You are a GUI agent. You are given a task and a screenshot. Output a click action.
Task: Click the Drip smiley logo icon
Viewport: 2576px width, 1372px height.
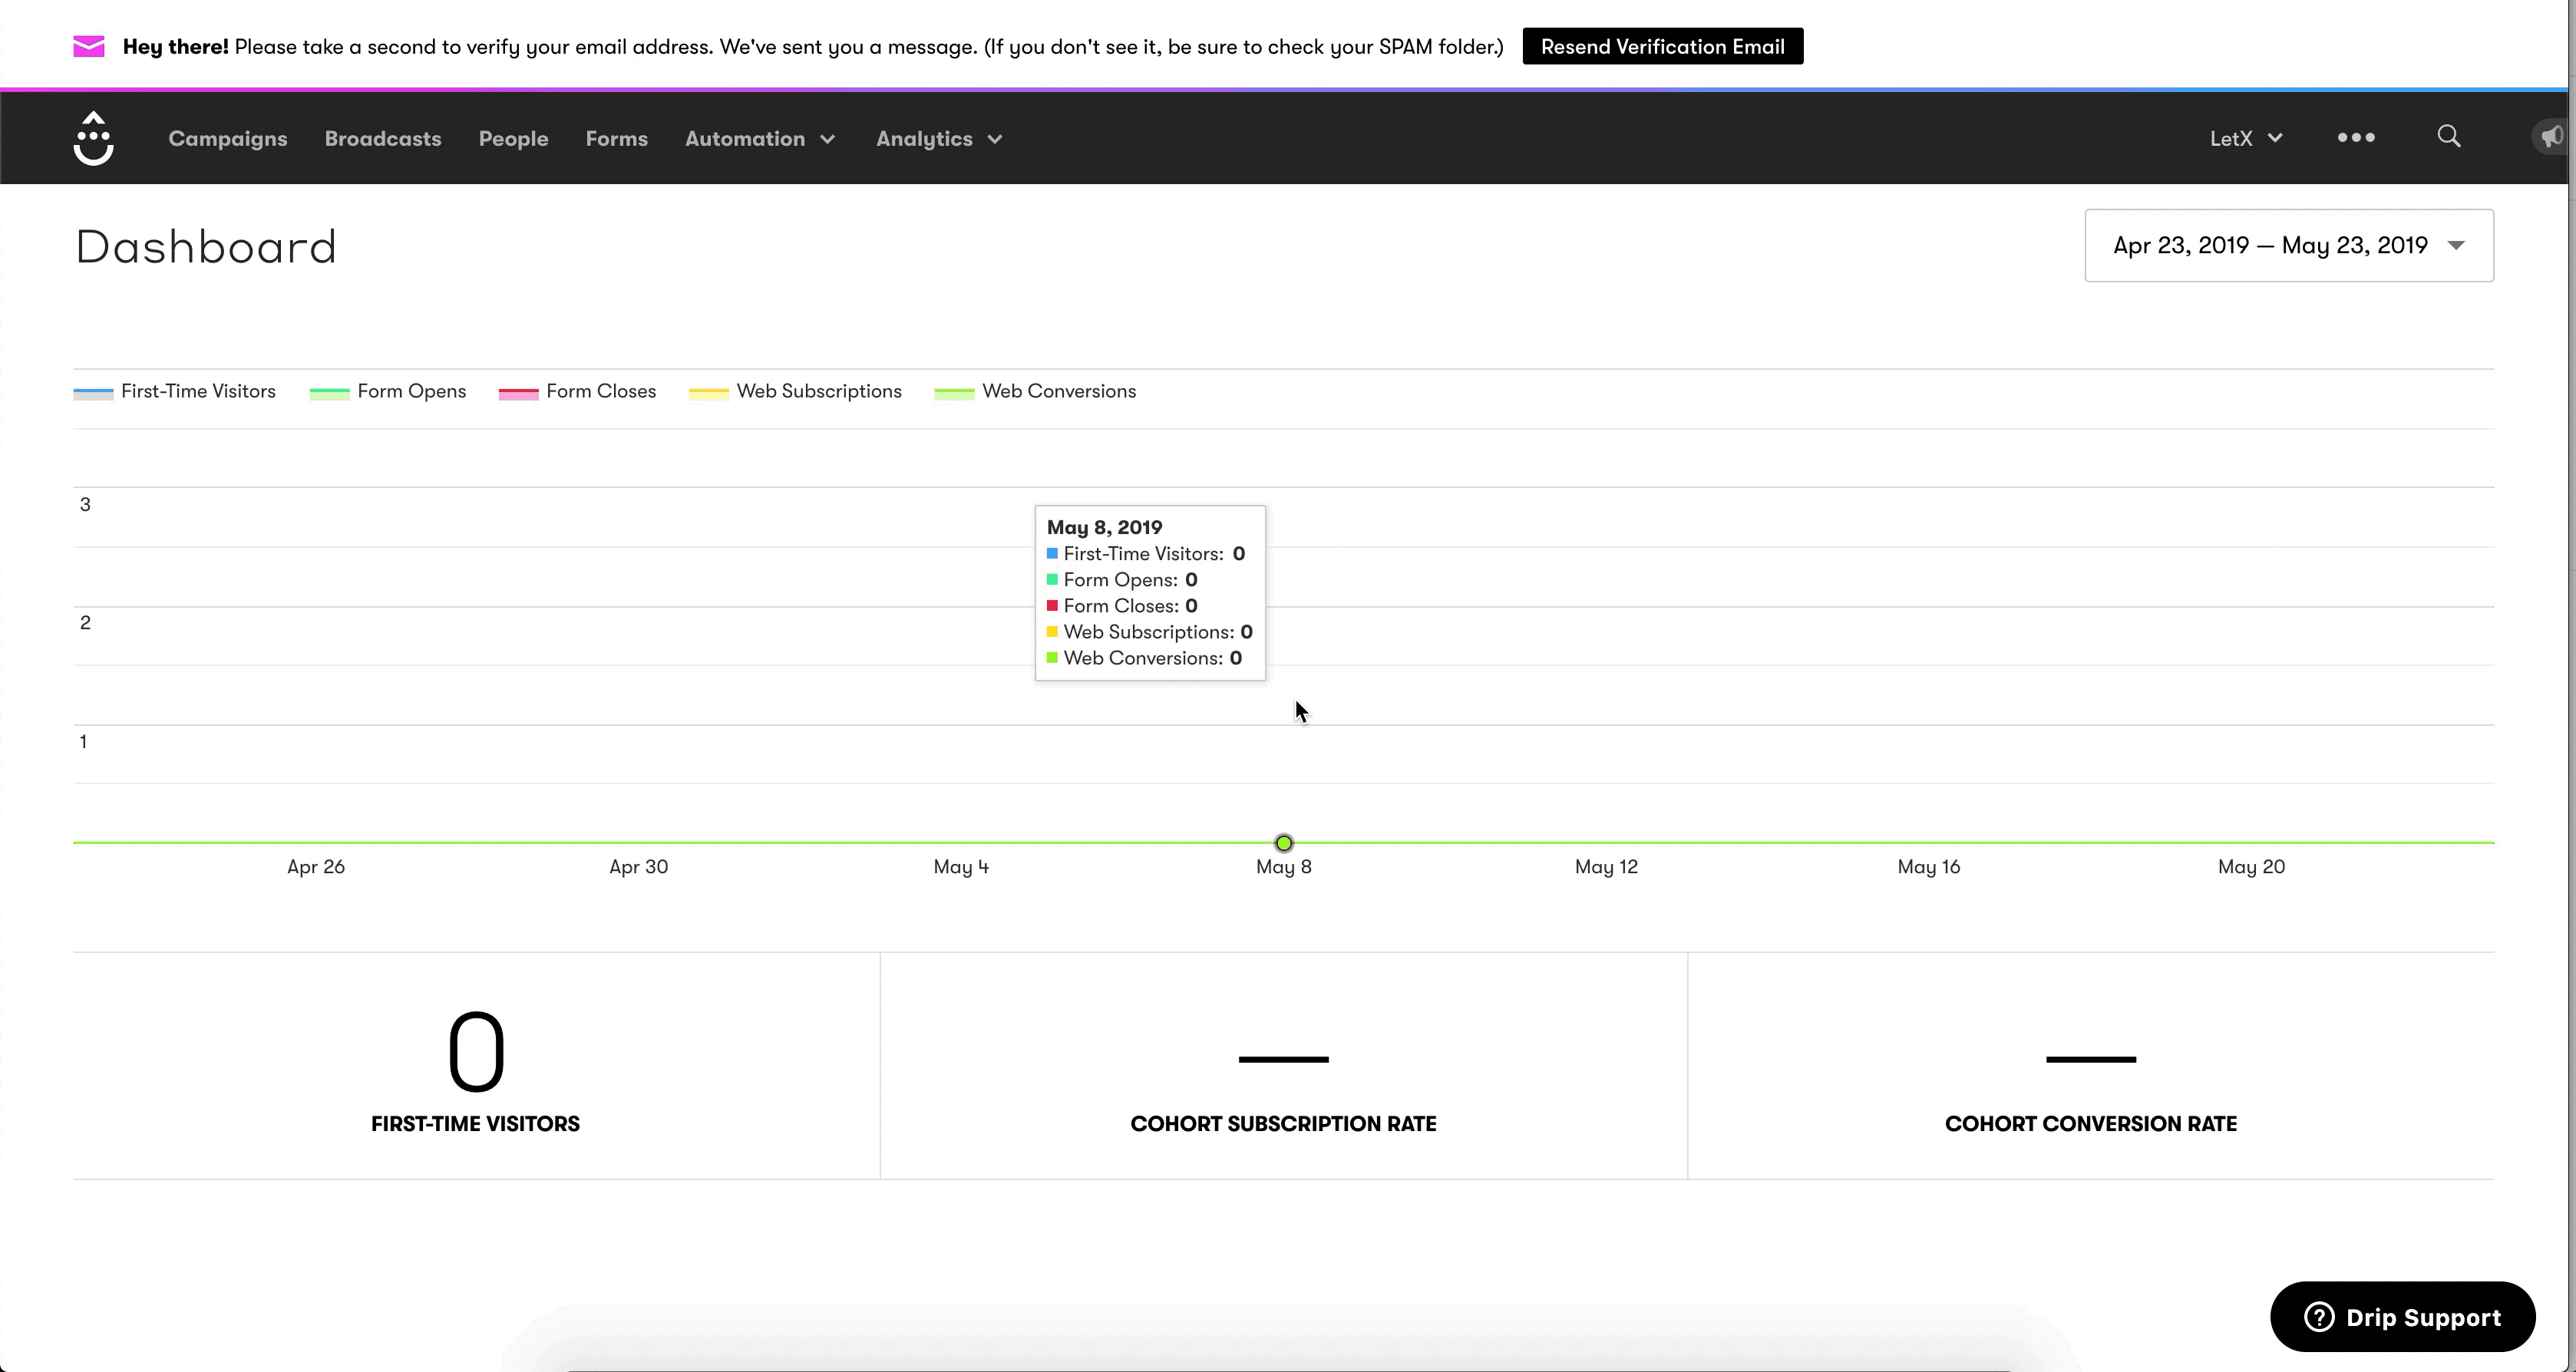point(93,138)
